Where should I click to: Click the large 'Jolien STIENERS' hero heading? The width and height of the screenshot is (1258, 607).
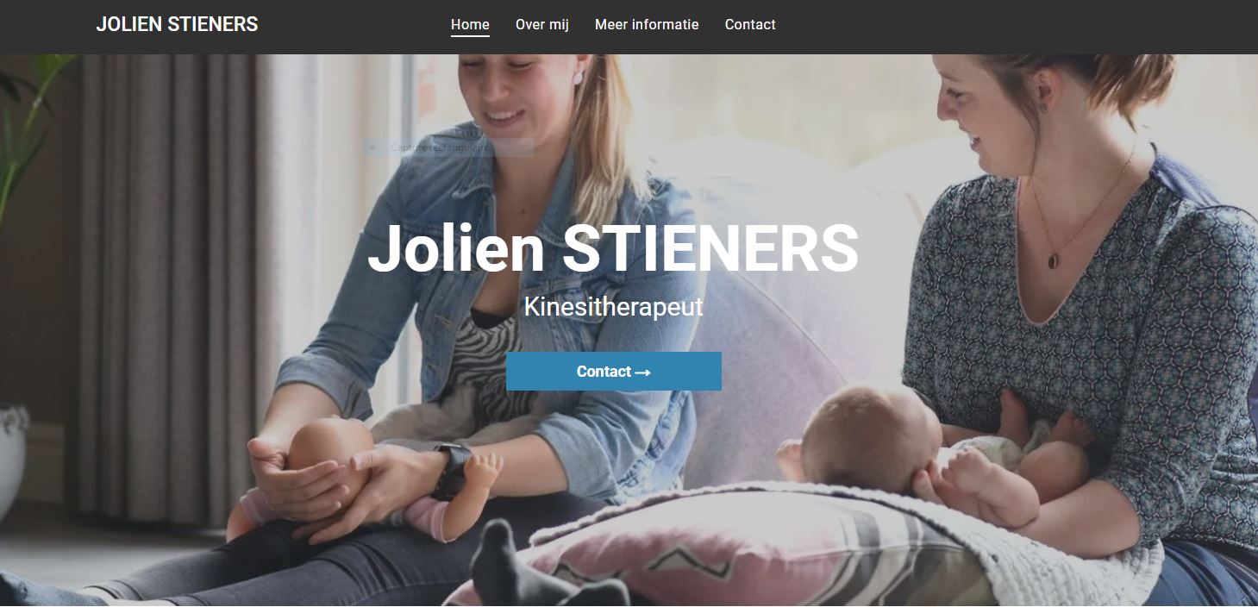point(613,248)
